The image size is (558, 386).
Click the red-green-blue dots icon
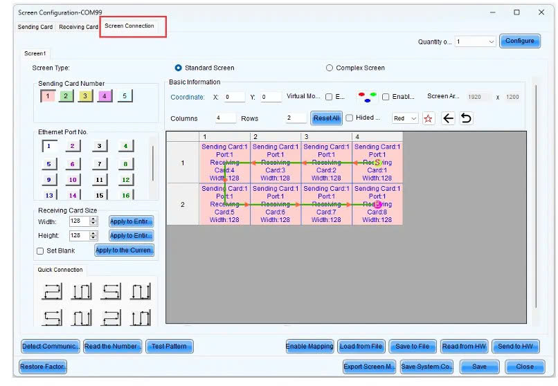click(x=366, y=98)
